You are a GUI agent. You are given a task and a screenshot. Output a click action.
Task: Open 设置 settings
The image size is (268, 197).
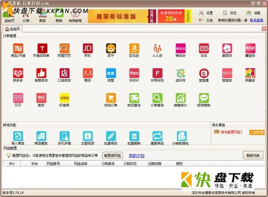pos(206,13)
